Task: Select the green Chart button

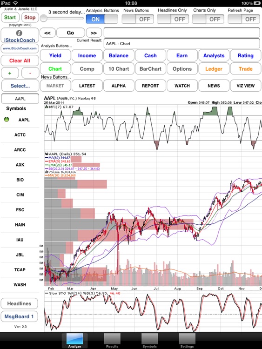Action: [x=55, y=69]
